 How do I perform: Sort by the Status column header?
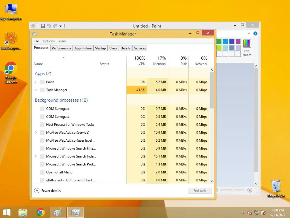point(112,61)
